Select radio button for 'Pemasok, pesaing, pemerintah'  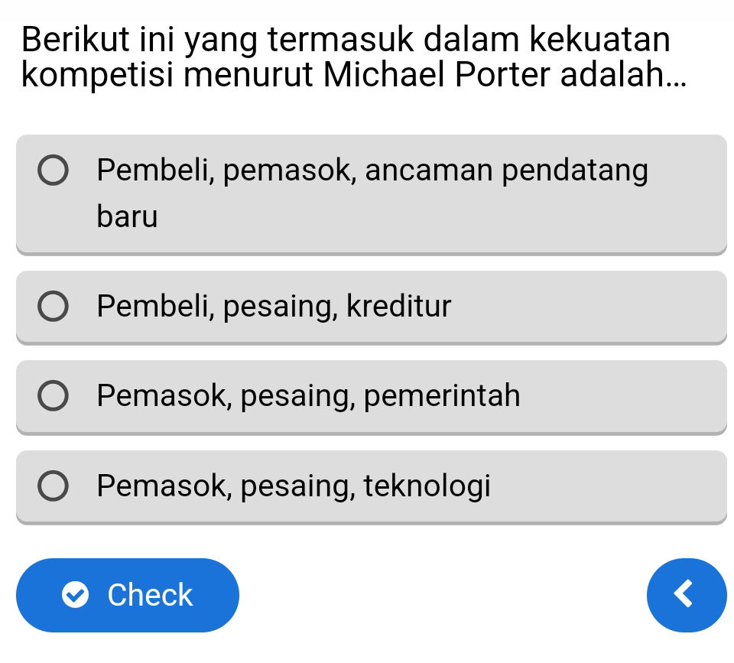[x=53, y=396]
